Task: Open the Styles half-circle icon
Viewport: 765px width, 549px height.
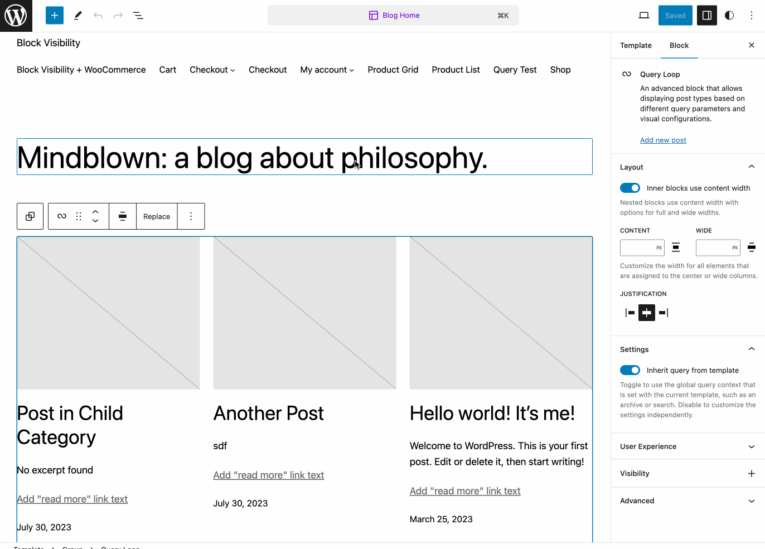Action: (729, 16)
